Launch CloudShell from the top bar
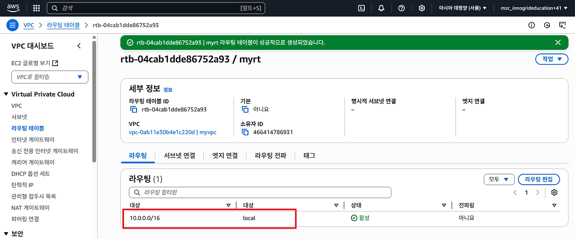Image resolution: width=575 pixels, height=239 pixels. pyautogui.click(x=361, y=8)
